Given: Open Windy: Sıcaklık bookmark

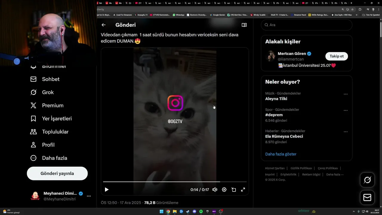Looking at the screenshot, I should coord(258,15).
